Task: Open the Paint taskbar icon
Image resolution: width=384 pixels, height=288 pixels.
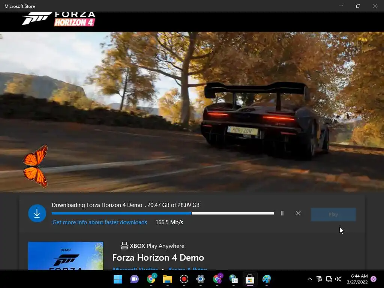Action: tap(267, 279)
